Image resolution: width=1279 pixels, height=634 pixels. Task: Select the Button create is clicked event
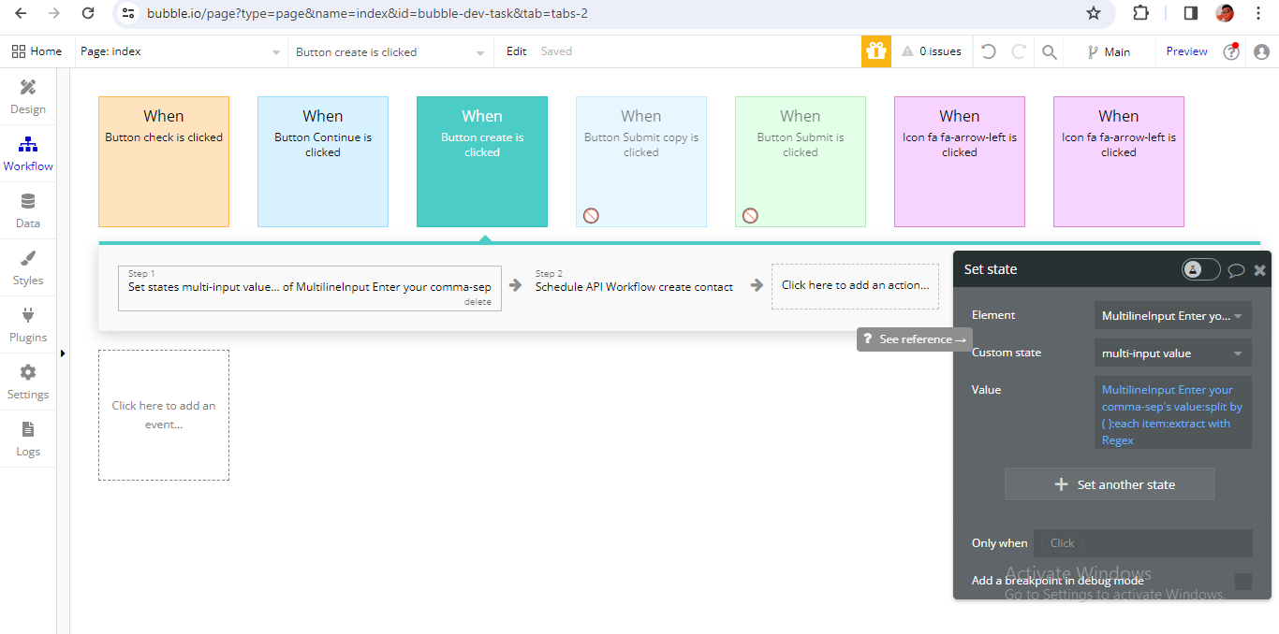[482, 162]
